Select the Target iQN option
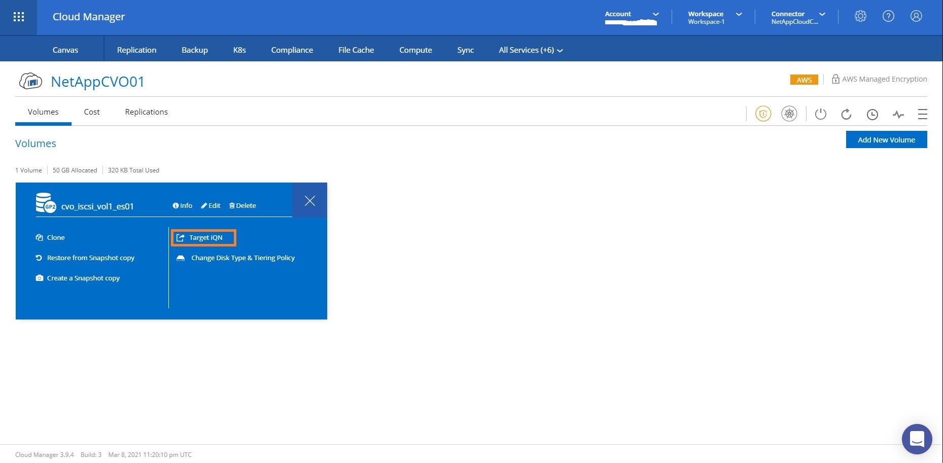This screenshot has height=463, width=943. coord(203,238)
